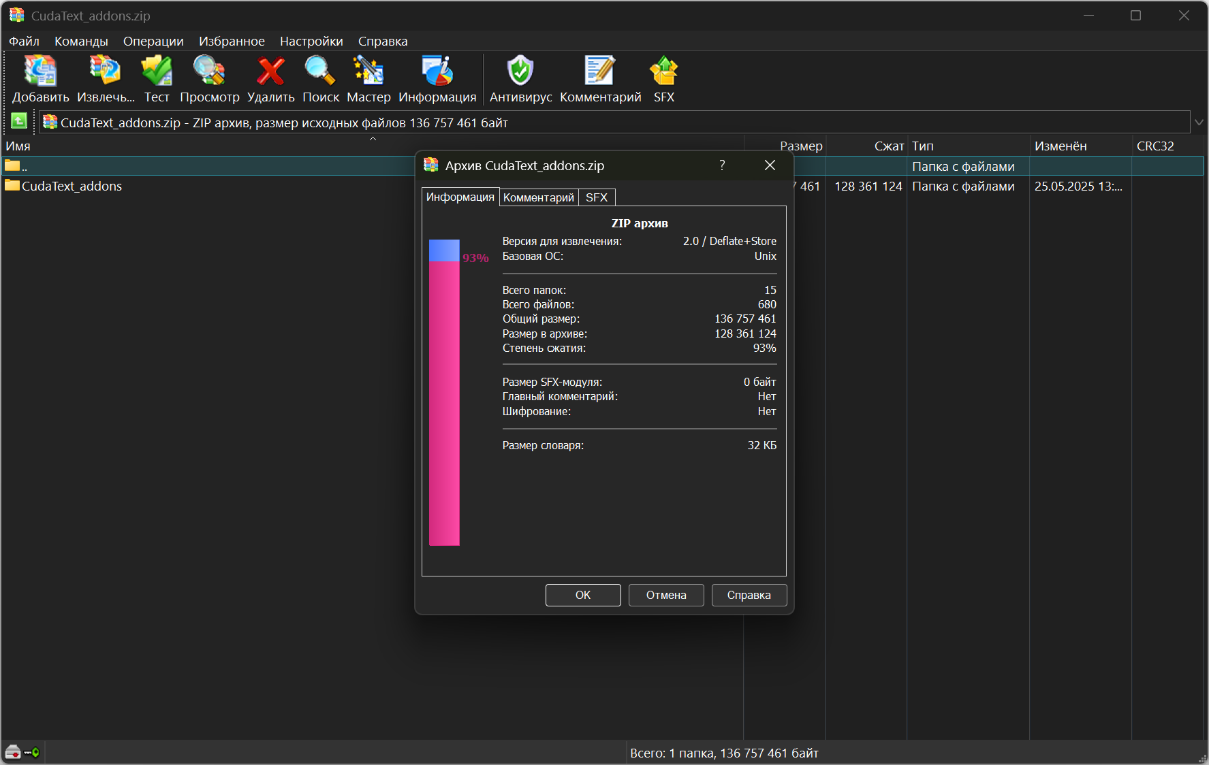Click the 'Всего папок:' value 15
The width and height of the screenshot is (1209, 765).
770,290
